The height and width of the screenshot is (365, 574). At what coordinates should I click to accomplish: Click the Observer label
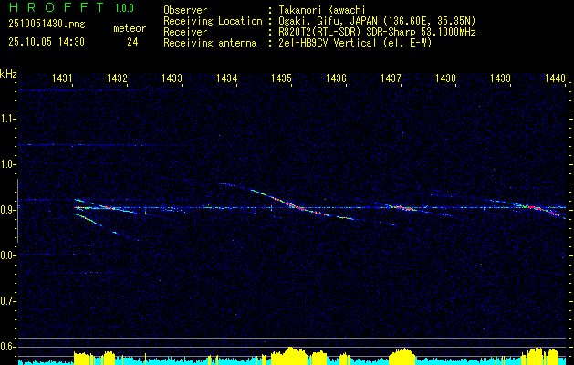pyautogui.click(x=185, y=10)
